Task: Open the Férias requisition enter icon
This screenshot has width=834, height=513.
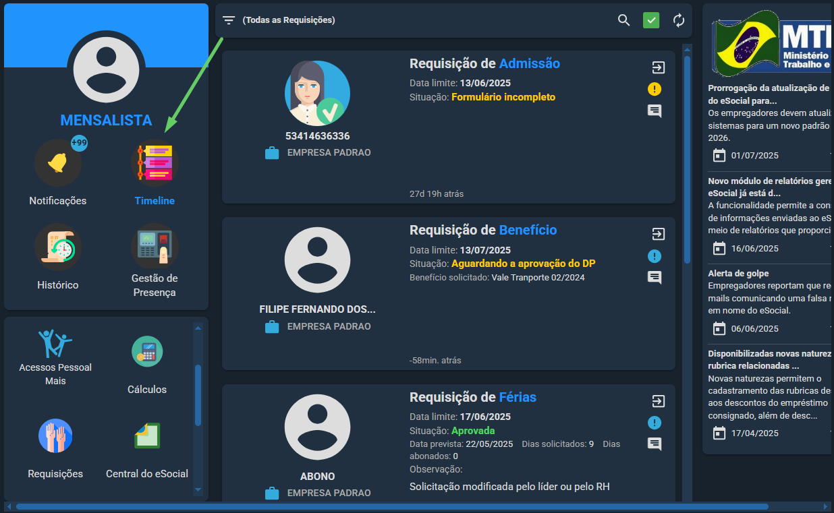Action: click(658, 401)
